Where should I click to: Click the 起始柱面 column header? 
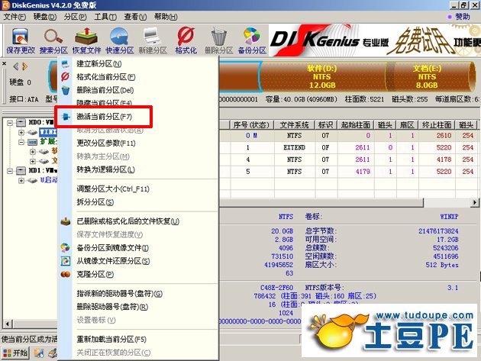click(x=356, y=125)
